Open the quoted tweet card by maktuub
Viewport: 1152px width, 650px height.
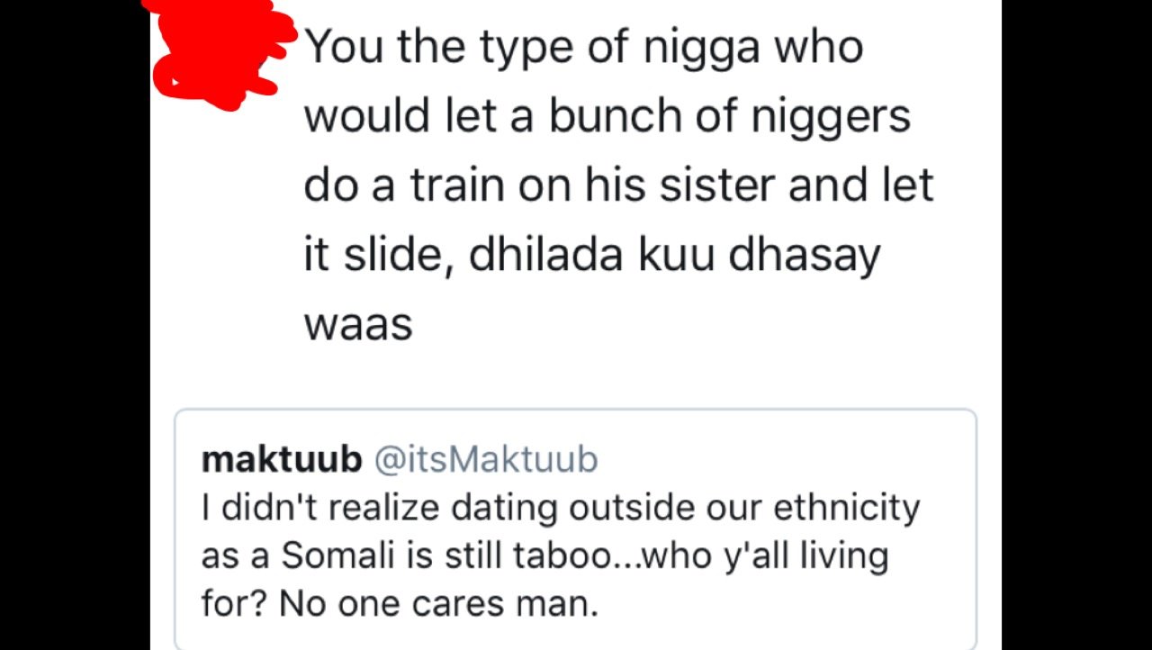pyautogui.click(x=576, y=530)
